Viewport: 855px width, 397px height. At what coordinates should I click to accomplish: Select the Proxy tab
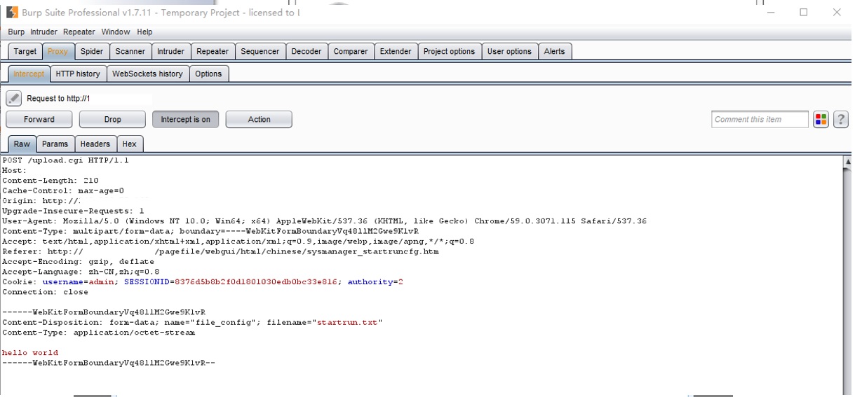(x=58, y=52)
